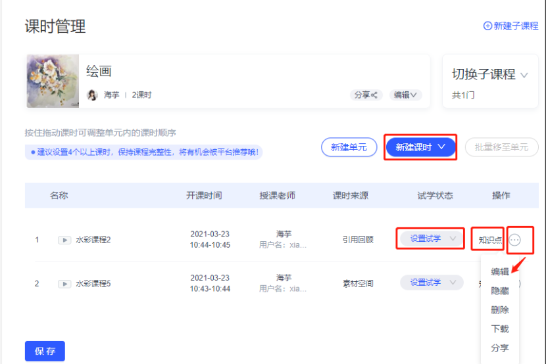Click the 2课时 count text
This screenshot has height=364, width=546.
point(141,95)
